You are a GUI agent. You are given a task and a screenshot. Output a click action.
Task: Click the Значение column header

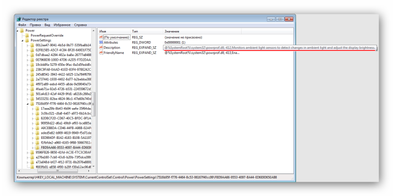point(202,31)
